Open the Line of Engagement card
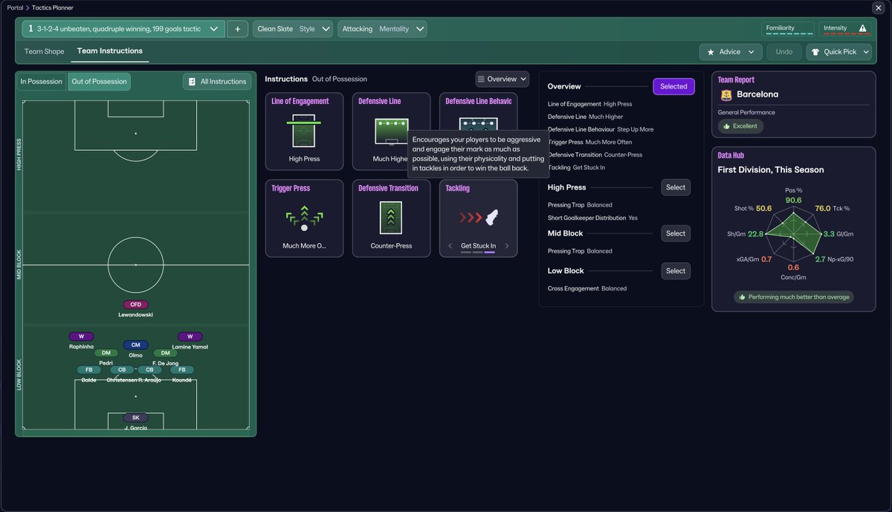The width and height of the screenshot is (892, 512). (305, 132)
